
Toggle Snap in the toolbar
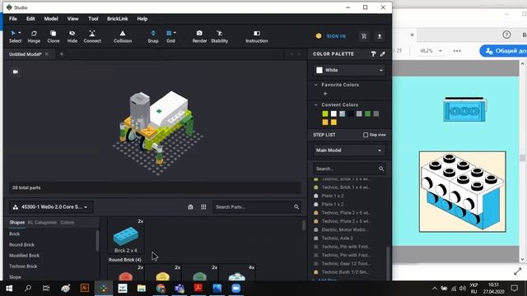coord(153,36)
